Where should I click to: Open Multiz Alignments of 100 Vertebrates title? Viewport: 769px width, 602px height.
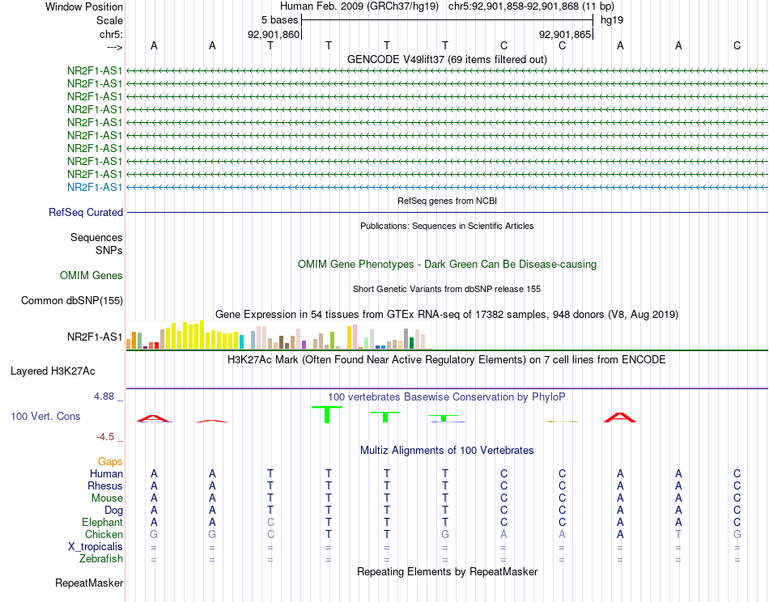point(447,451)
